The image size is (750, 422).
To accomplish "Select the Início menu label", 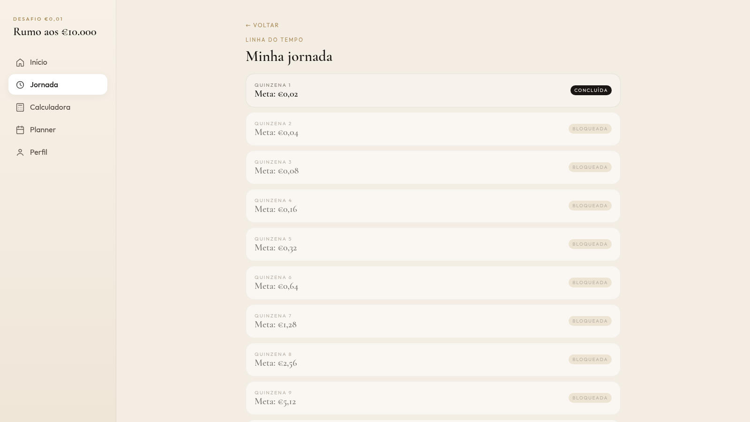I will [38, 62].
